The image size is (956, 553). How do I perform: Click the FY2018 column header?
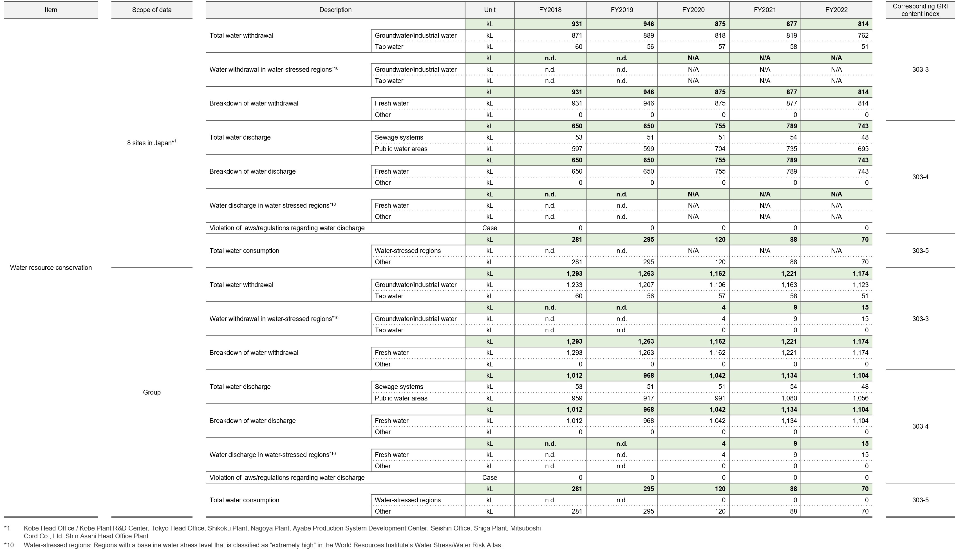click(550, 10)
